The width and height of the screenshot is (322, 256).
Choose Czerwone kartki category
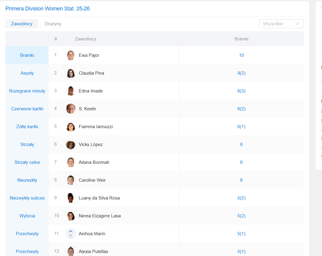tap(27, 109)
